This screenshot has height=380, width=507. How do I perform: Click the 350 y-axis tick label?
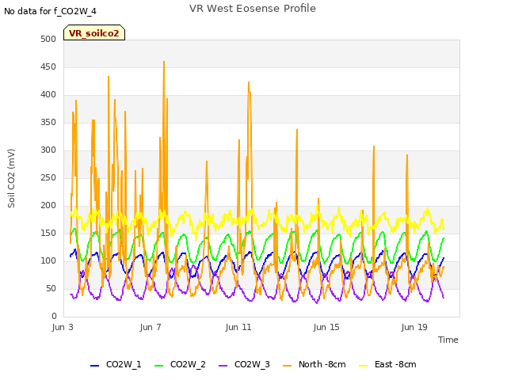pos(48,123)
